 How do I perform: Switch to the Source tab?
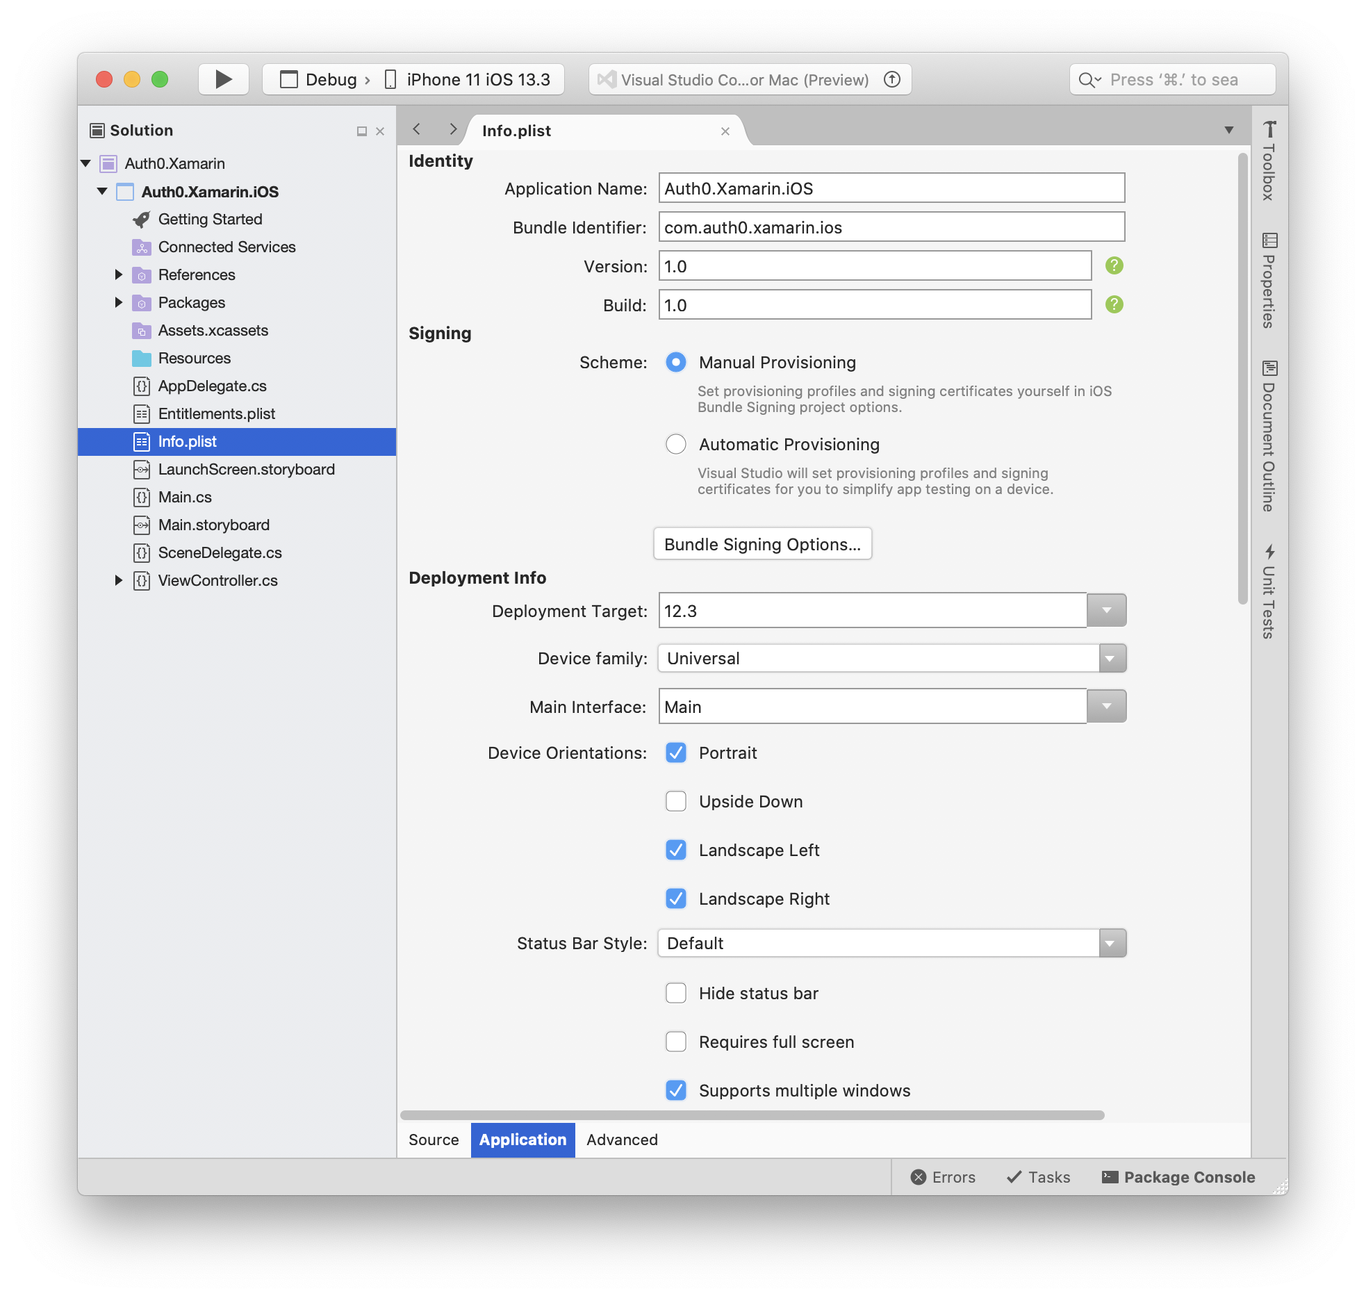click(434, 1140)
